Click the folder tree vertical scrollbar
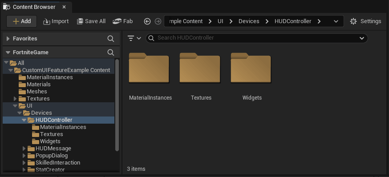The image size is (389, 177). pos(117,105)
